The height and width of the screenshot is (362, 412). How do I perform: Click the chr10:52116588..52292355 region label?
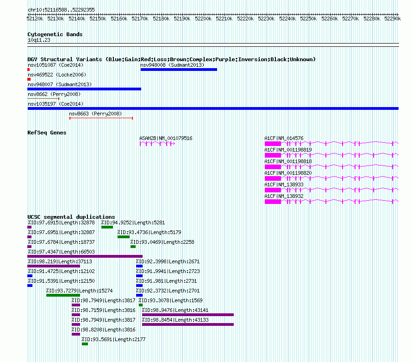pos(61,10)
